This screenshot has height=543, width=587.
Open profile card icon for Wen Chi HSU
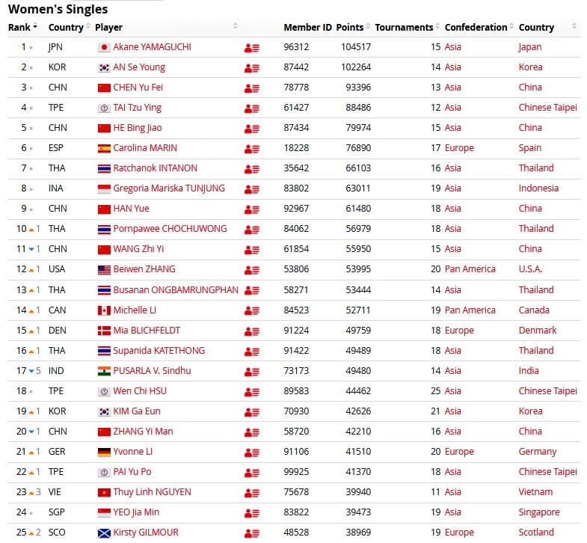click(x=251, y=392)
